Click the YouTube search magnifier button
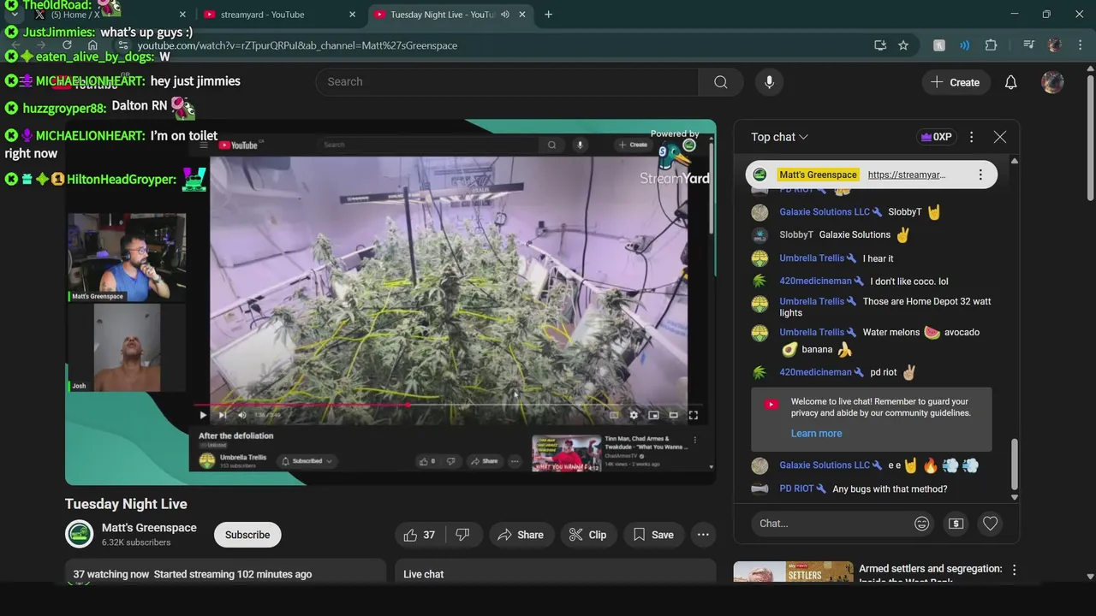Viewport: 1096px width, 616px height. click(x=721, y=82)
